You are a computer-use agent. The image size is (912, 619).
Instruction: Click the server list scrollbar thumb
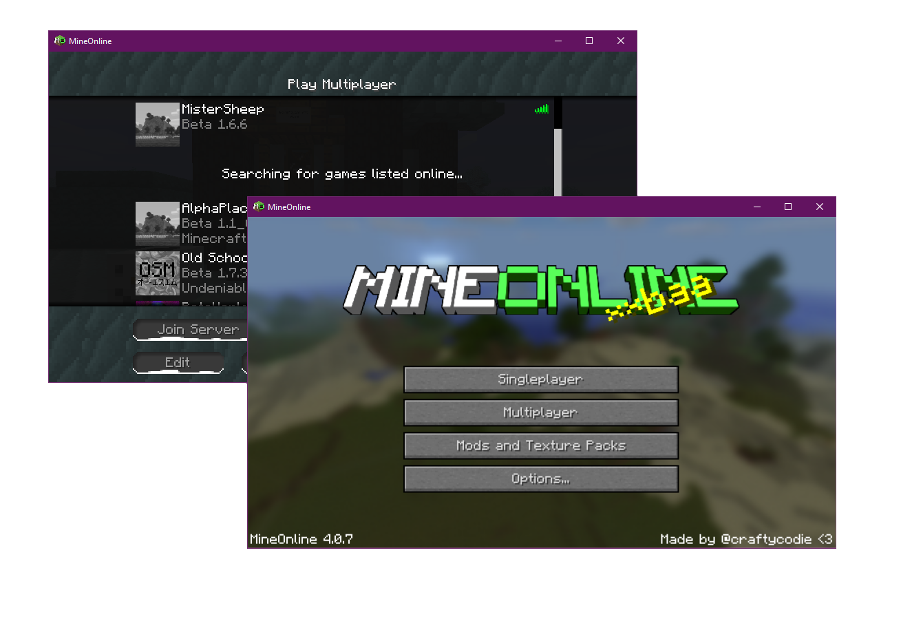558,162
